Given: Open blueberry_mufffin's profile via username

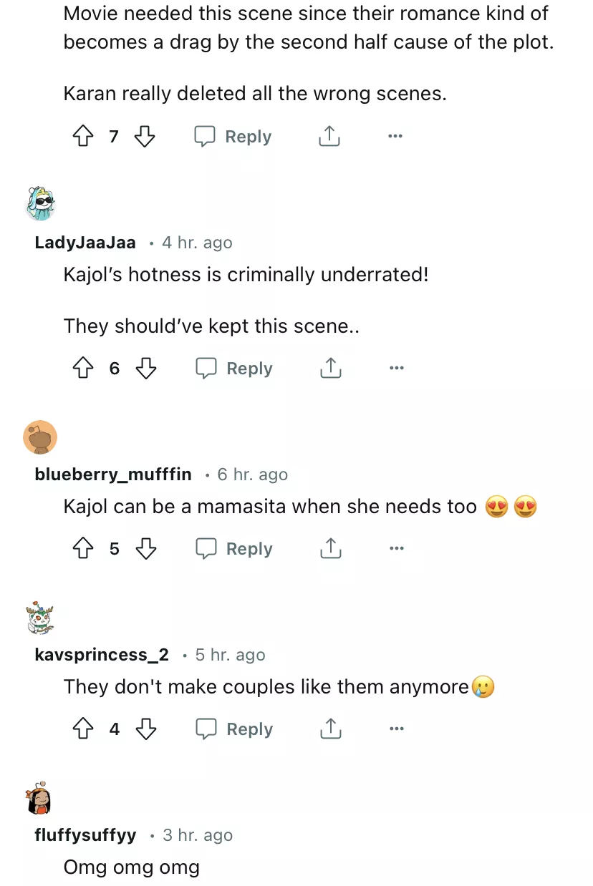Looking at the screenshot, I should coord(113,474).
